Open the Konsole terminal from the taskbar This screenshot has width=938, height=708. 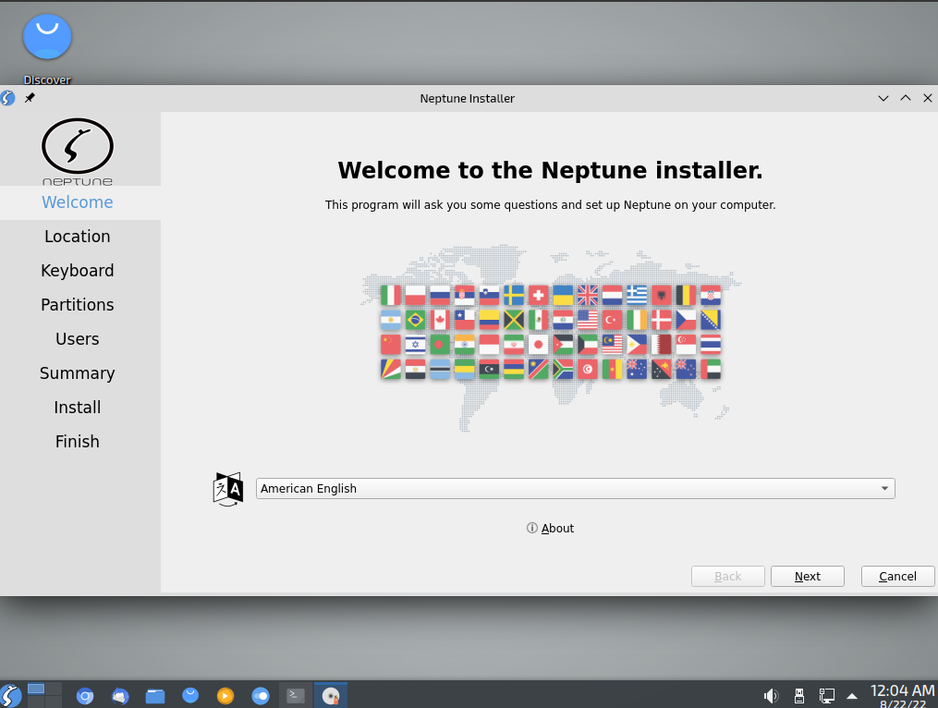click(295, 695)
